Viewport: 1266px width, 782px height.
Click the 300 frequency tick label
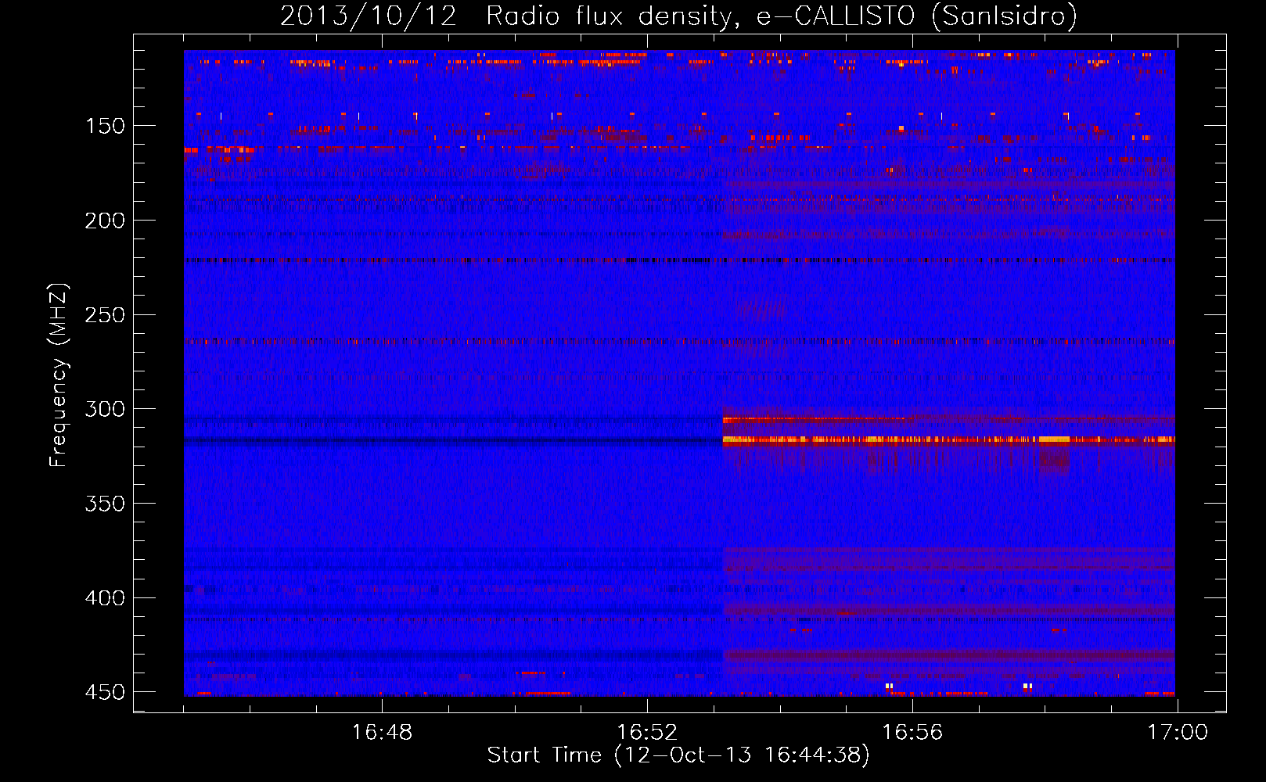click(x=105, y=409)
